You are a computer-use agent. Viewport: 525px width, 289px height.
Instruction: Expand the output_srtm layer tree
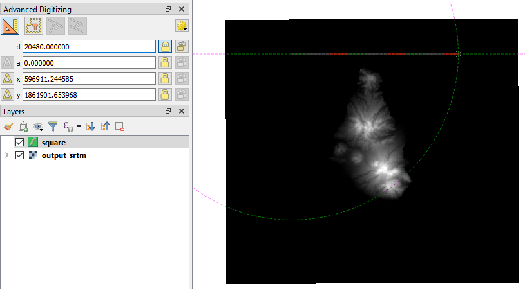tap(7, 155)
